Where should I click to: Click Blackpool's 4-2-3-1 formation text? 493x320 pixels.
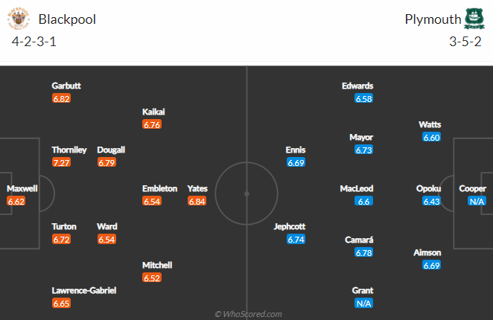pyautogui.click(x=34, y=42)
